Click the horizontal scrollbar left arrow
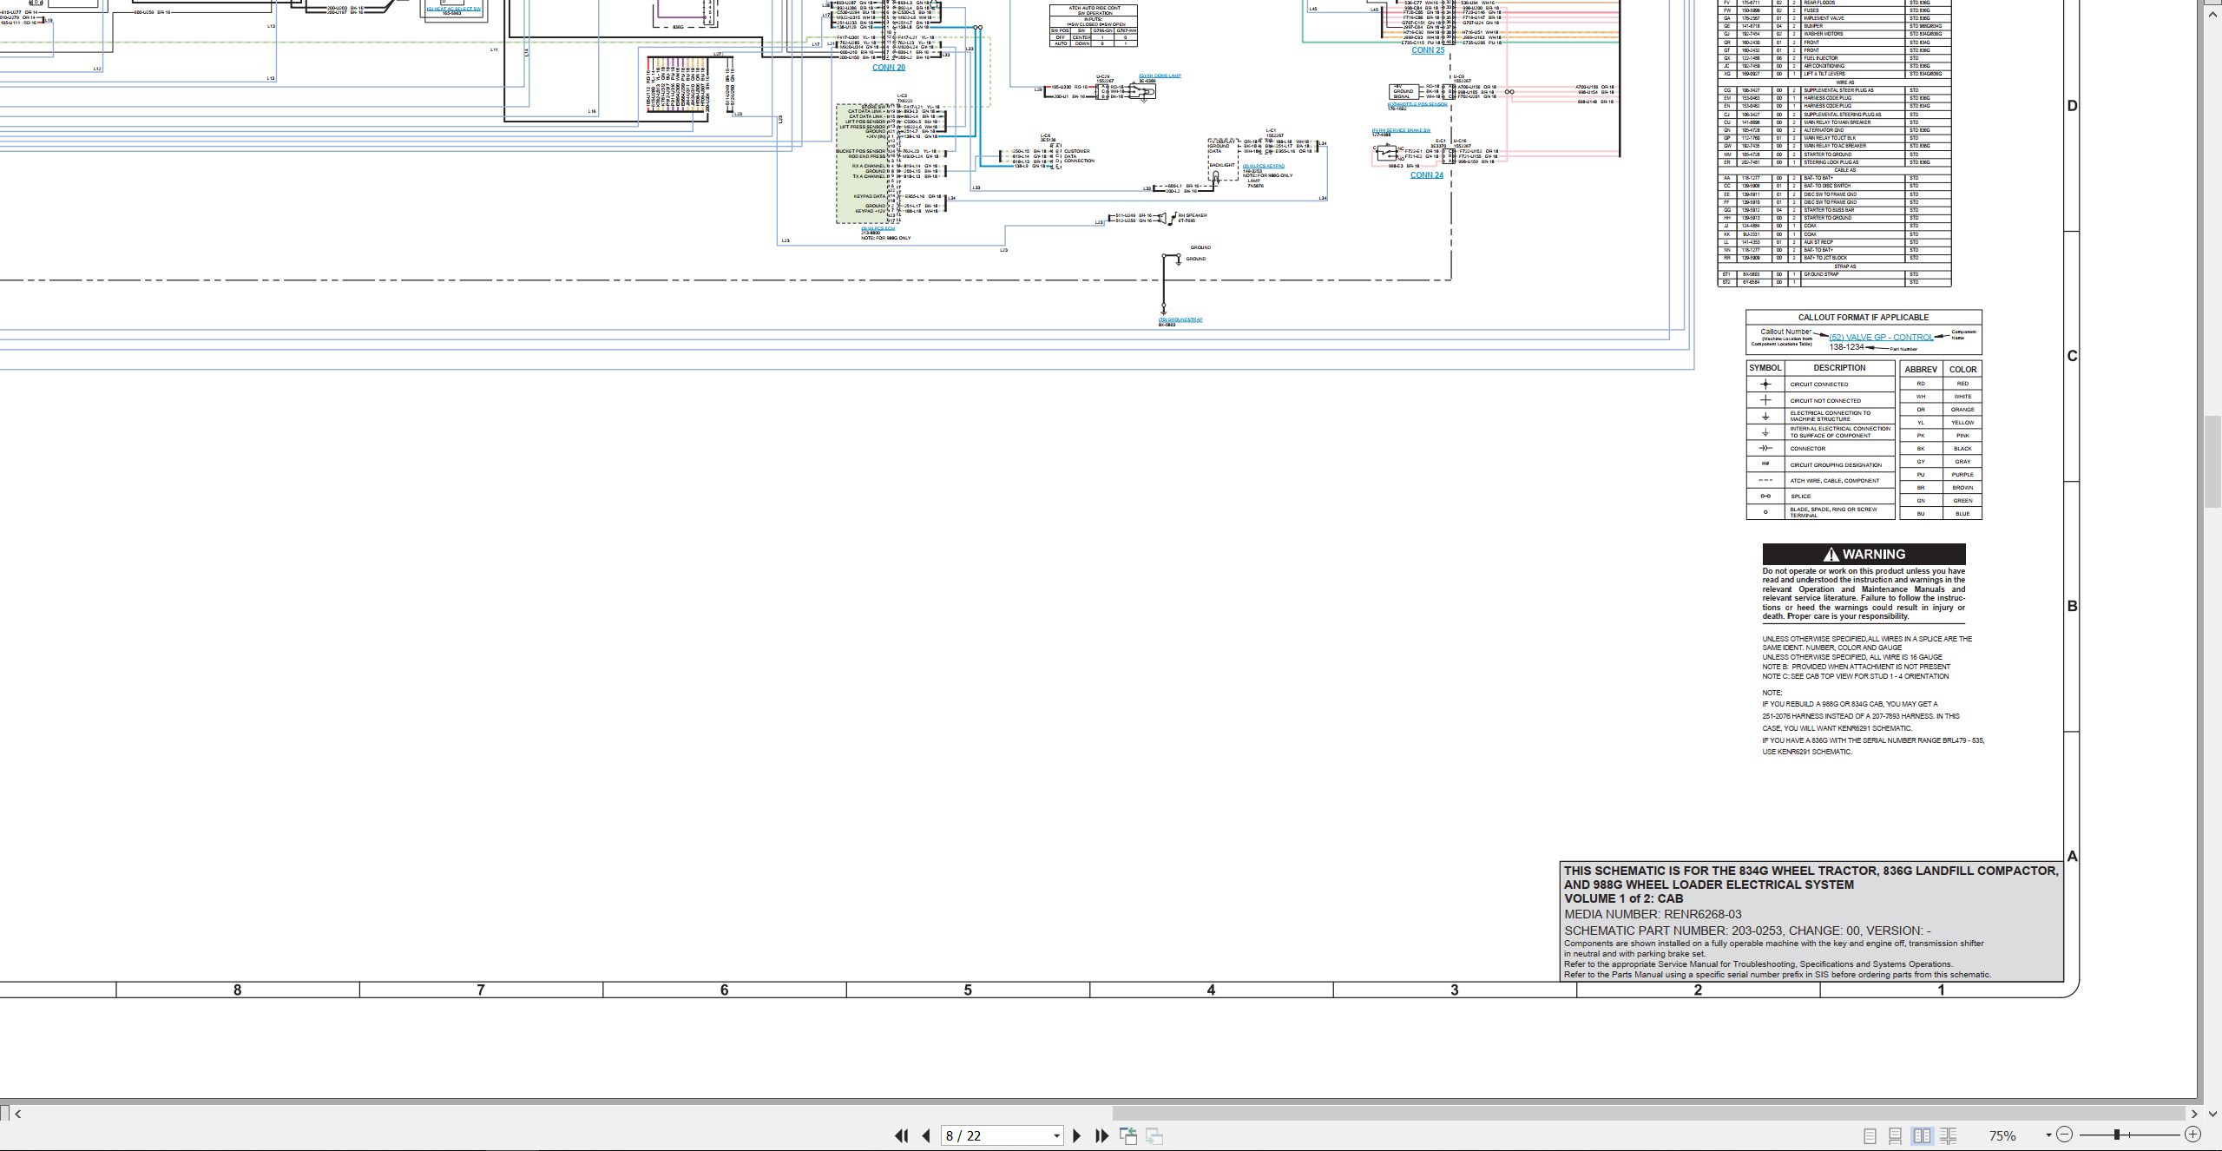The width and height of the screenshot is (2222, 1151). 17,1114
